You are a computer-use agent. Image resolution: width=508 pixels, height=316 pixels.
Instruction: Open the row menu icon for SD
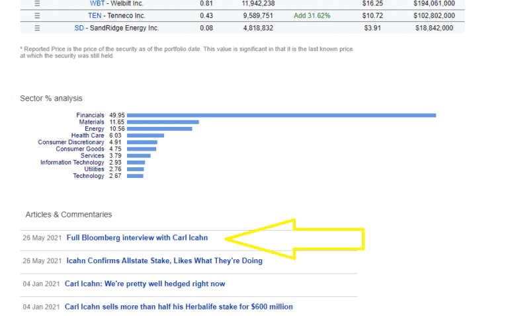pyautogui.click(x=37, y=28)
